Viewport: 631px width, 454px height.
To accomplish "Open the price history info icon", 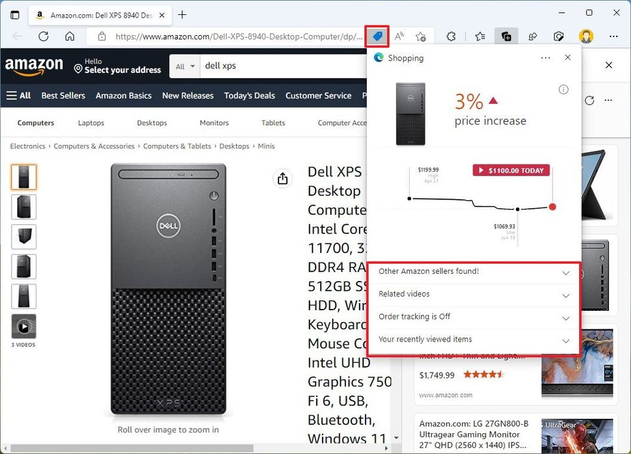I will point(563,89).
